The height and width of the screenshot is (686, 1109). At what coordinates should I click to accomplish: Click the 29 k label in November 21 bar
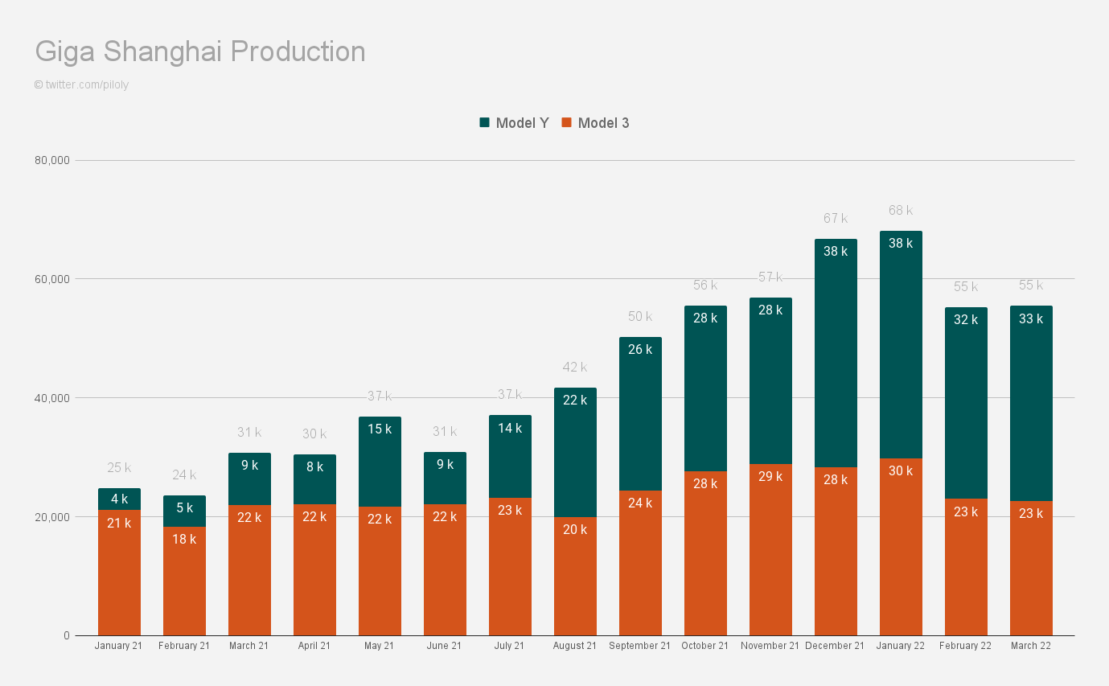click(x=770, y=477)
